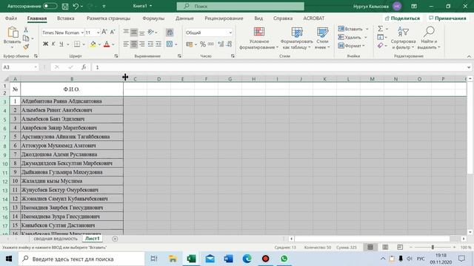Click the insert function fx icon

pyautogui.click(x=84, y=67)
